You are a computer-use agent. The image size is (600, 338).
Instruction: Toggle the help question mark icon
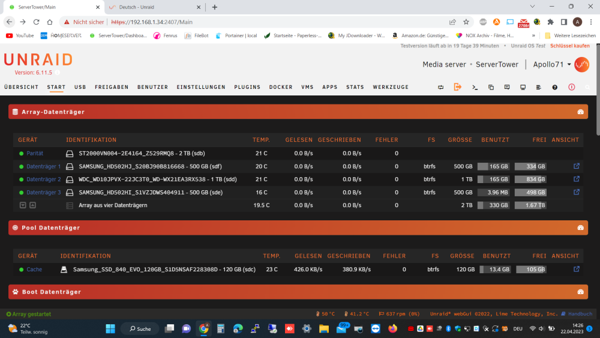554,87
